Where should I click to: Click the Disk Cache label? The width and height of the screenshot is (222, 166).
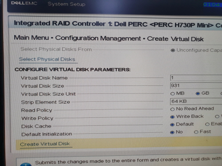tap(36, 126)
